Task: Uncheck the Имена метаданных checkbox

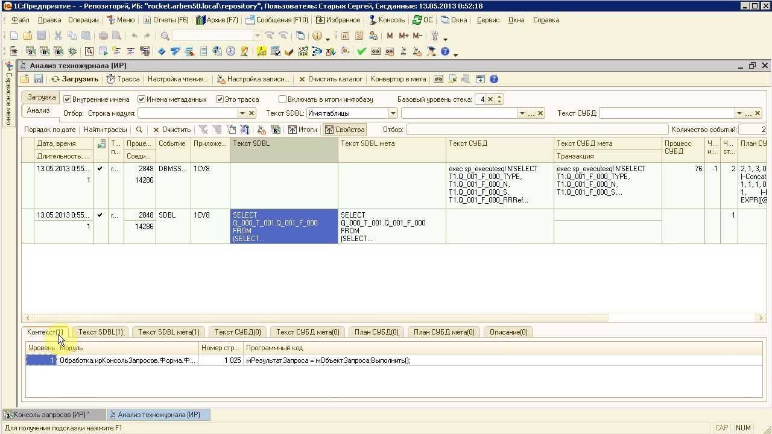Action: click(x=142, y=99)
